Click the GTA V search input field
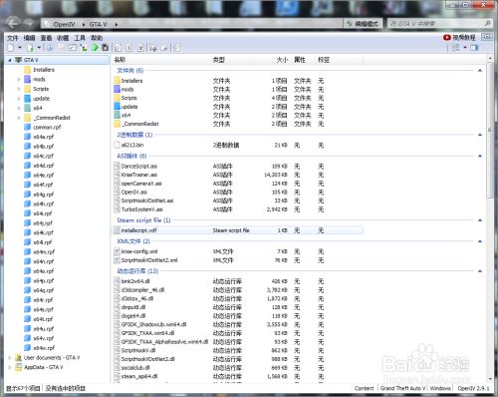498x397 pixels. (435, 24)
